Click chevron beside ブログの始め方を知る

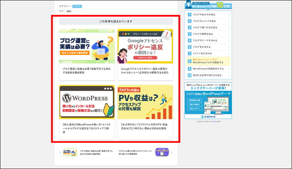[229, 15]
